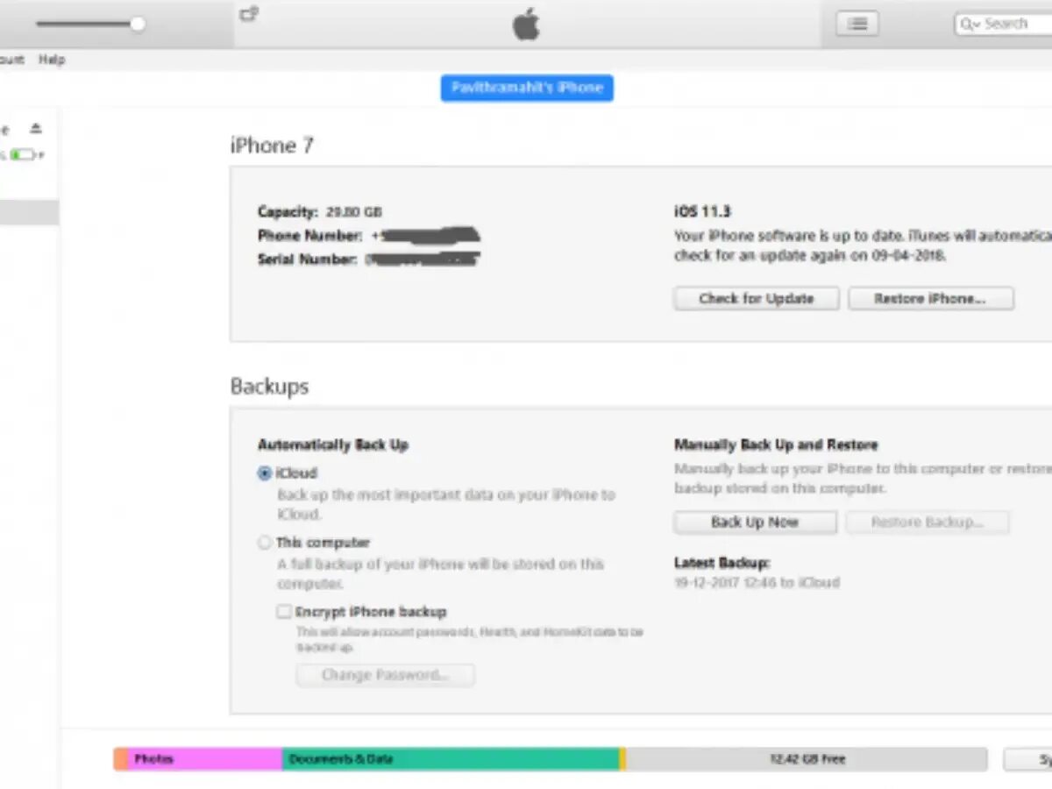Click the iPhone 7 heading

(x=272, y=146)
